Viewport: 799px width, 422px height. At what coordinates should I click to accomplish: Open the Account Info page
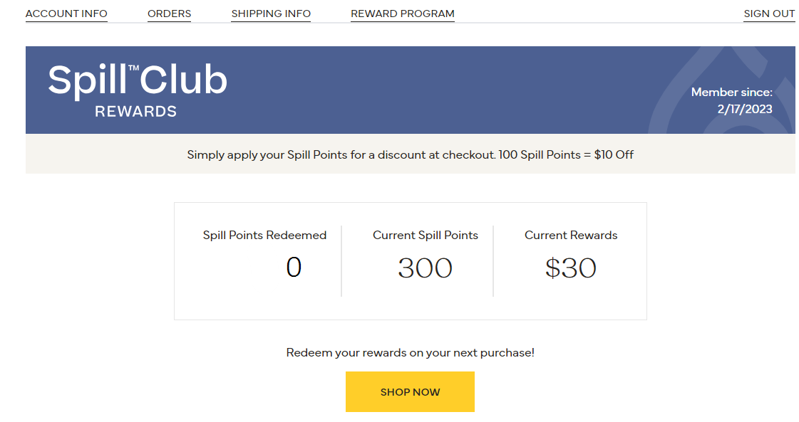[x=66, y=14]
